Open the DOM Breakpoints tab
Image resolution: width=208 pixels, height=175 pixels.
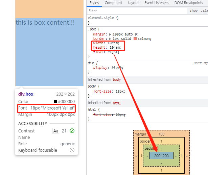pos(188,3)
